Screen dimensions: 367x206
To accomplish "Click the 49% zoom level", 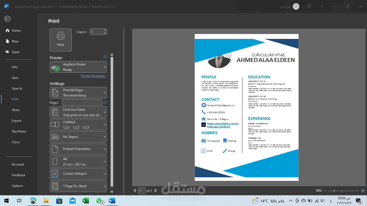I will [x=319, y=191].
